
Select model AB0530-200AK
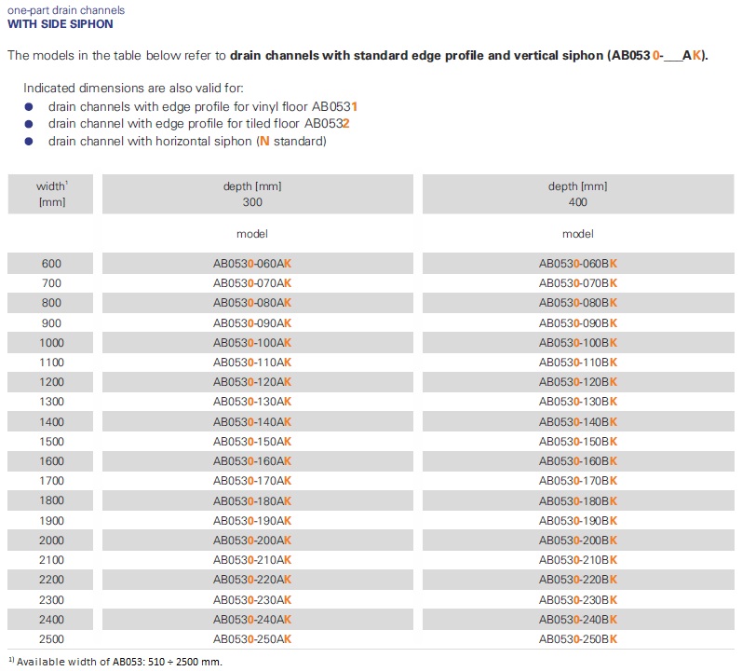click(x=252, y=540)
